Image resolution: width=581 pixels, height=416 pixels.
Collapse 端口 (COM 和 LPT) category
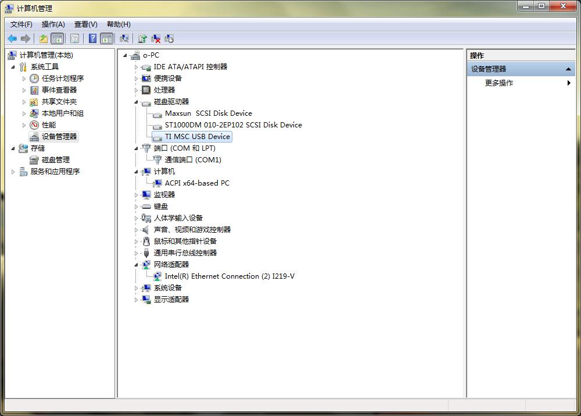136,148
